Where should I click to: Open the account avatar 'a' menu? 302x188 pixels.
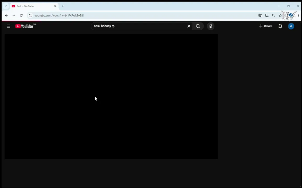(x=291, y=26)
